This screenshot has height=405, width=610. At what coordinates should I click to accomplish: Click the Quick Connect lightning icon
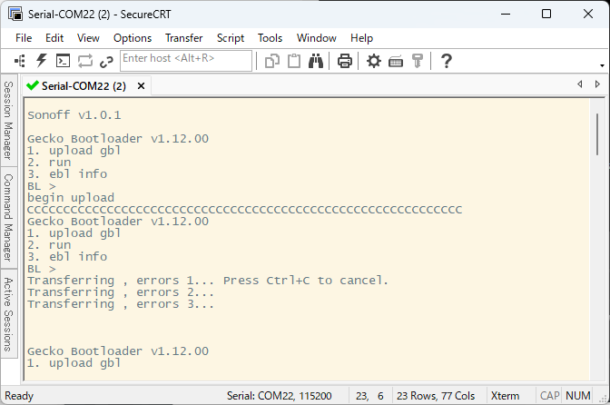(41, 61)
